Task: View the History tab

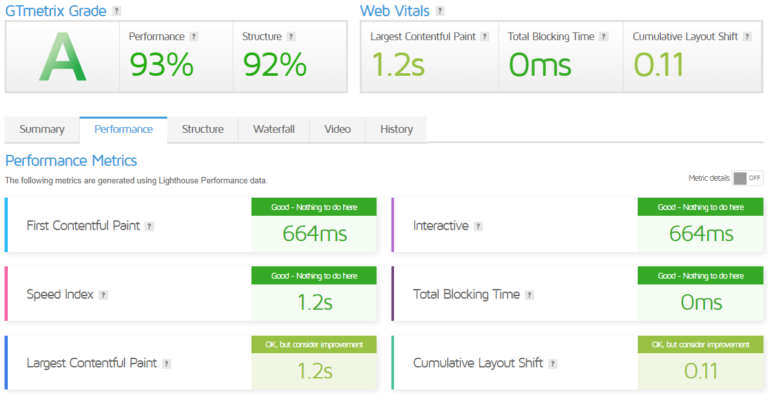Action: pyautogui.click(x=396, y=130)
